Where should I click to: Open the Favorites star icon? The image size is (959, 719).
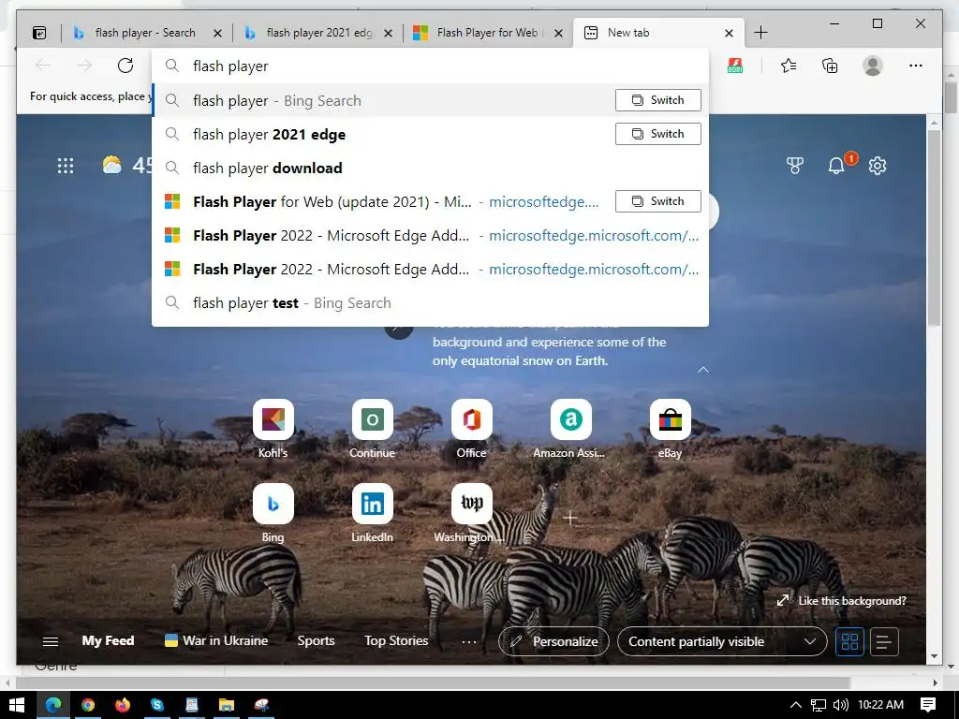[789, 66]
